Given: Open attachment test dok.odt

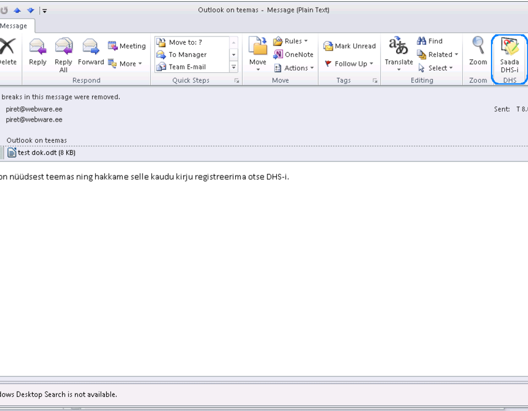Looking at the screenshot, I should pos(42,153).
